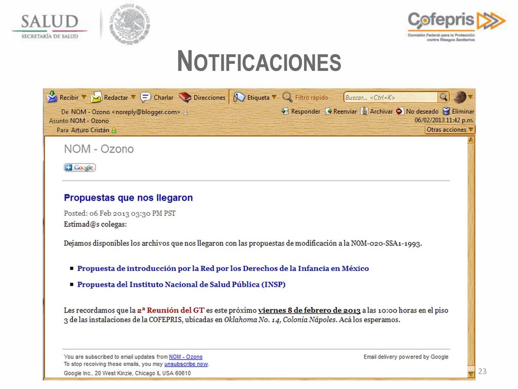This screenshot has height=389, width=518.
Task: Expand the Redactar dropdown arrow
Action: (133, 97)
